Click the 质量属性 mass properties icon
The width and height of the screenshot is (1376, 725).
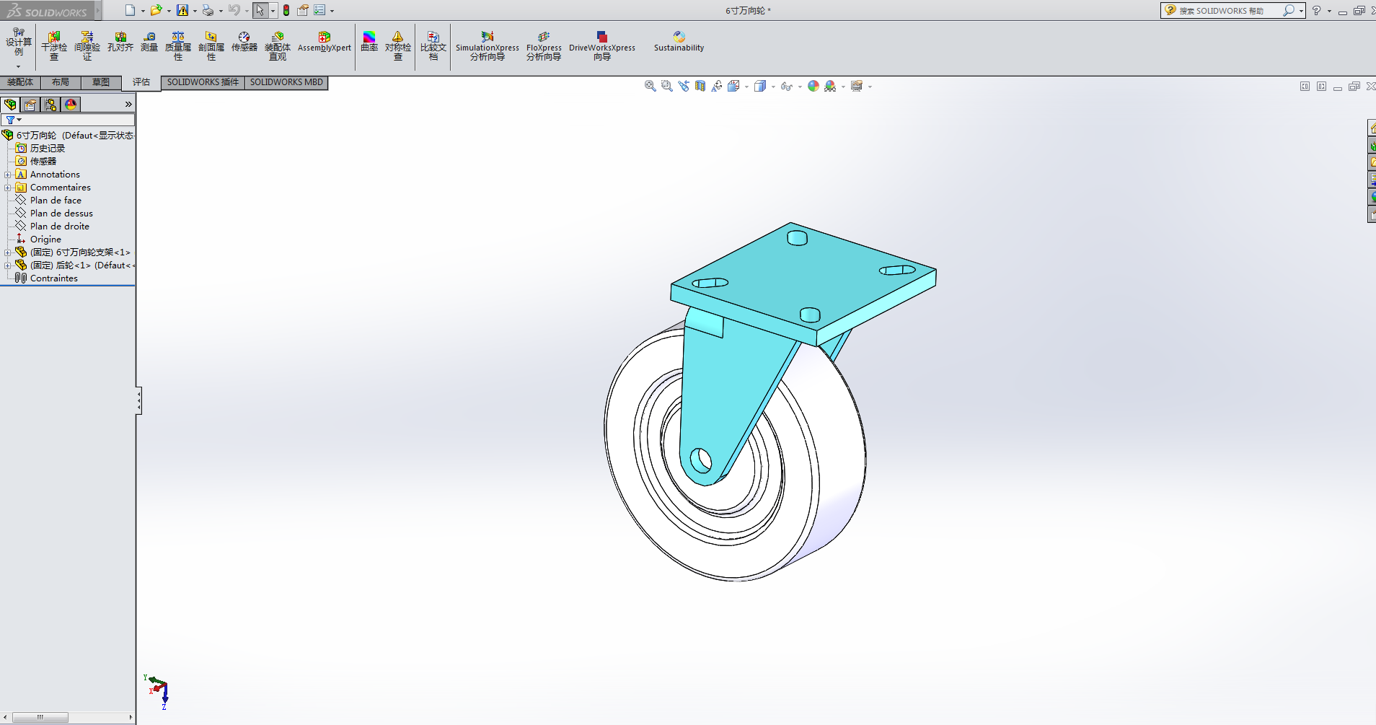(x=178, y=45)
